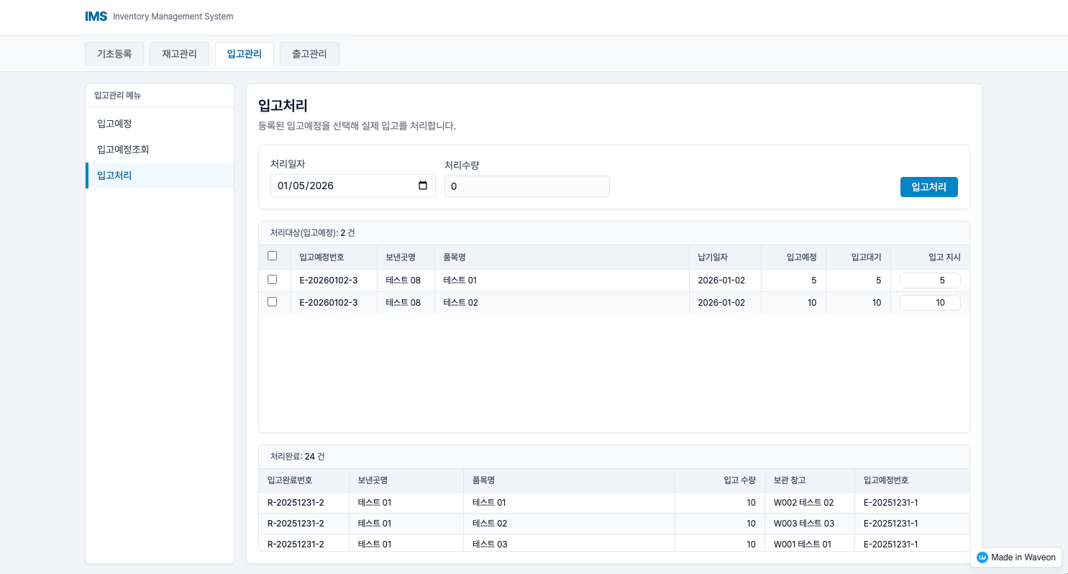This screenshot has height=574, width=1068.
Task: Open the 재고관리 tab
Action: [179, 54]
